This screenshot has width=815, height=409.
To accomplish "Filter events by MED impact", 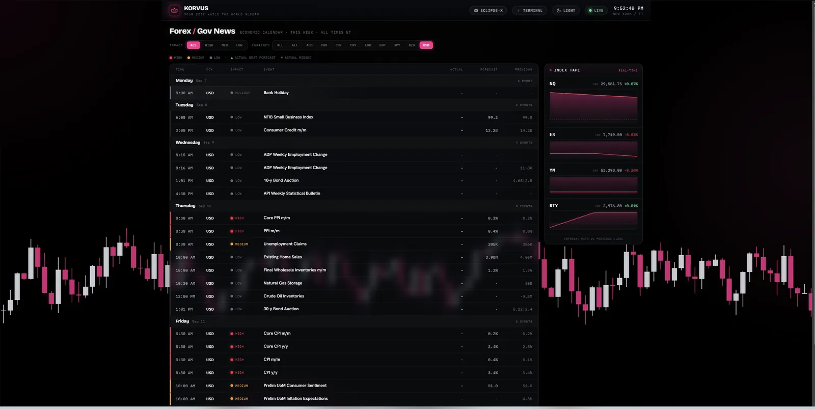I will [x=225, y=45].
